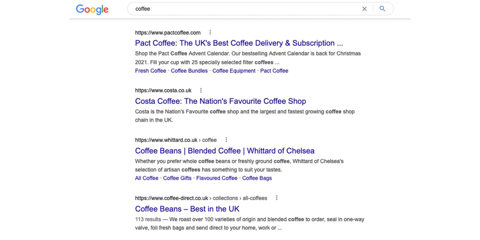480x240 pixels.
Task: Follow the Coffee Gifts sitelink
Action: 177,178
